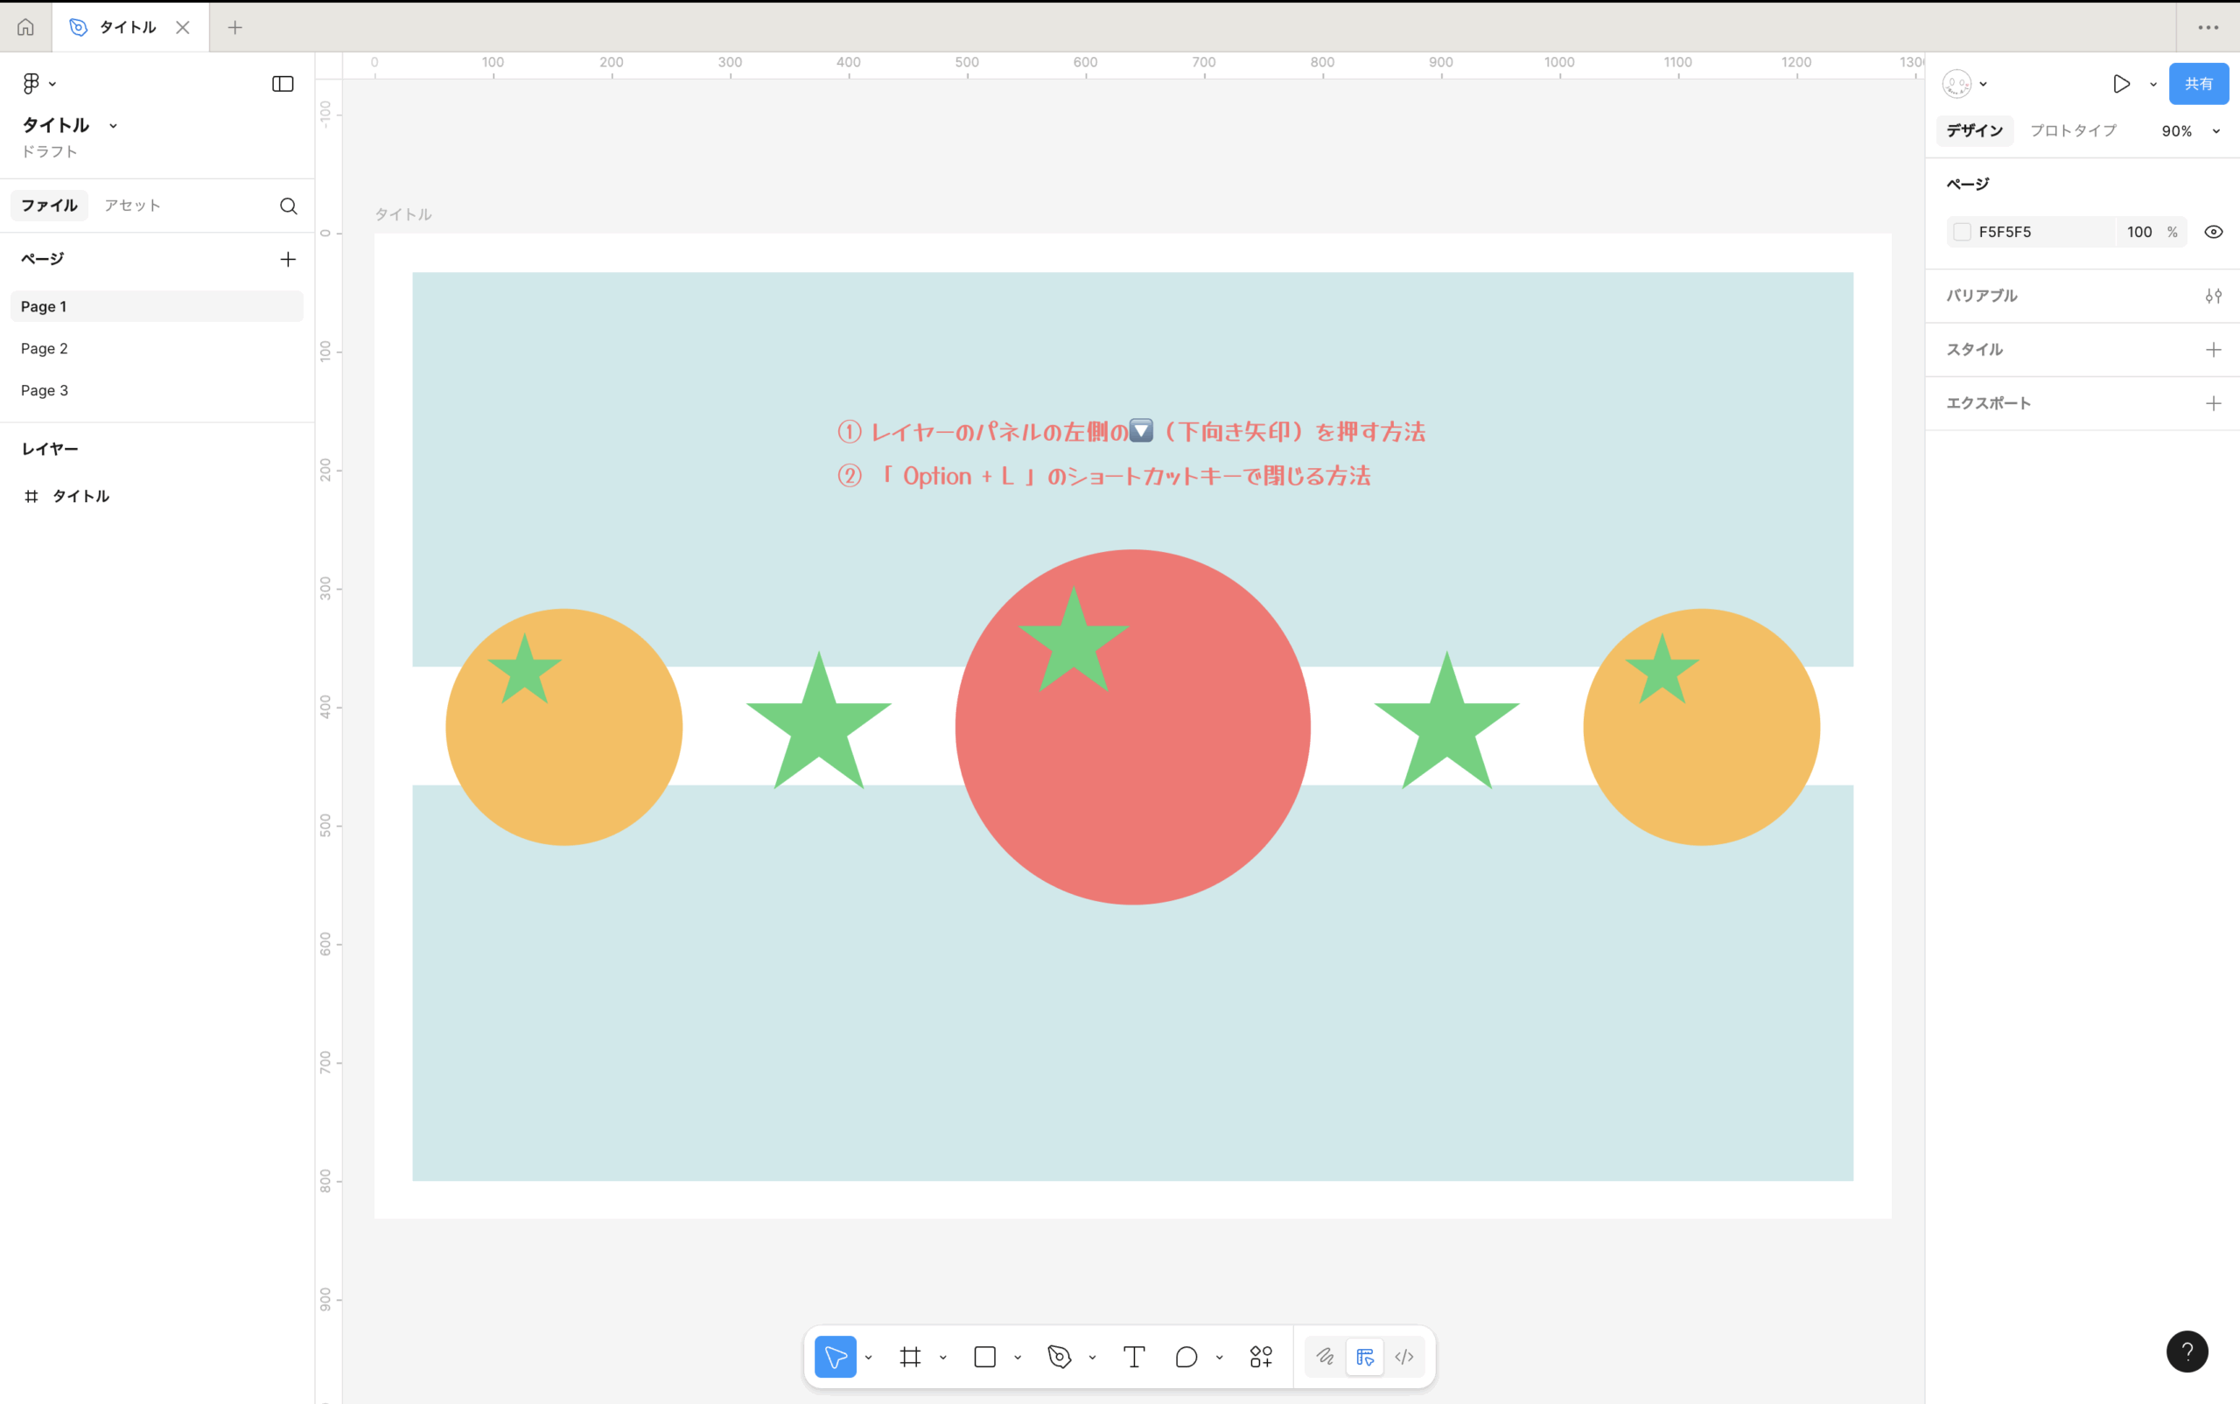Click the F5F5F5 page color swatch

1962,232
